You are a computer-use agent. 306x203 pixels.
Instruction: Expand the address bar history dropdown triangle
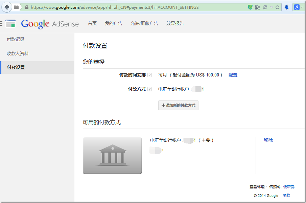(x=272, y=7)
